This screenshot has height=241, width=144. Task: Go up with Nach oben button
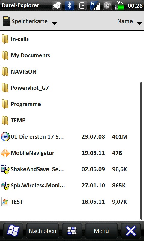point(43,231)
